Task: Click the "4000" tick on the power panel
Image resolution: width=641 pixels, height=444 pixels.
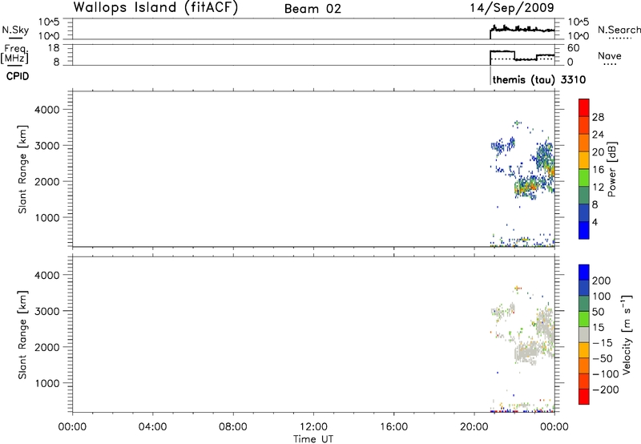Action: [47, 110]
